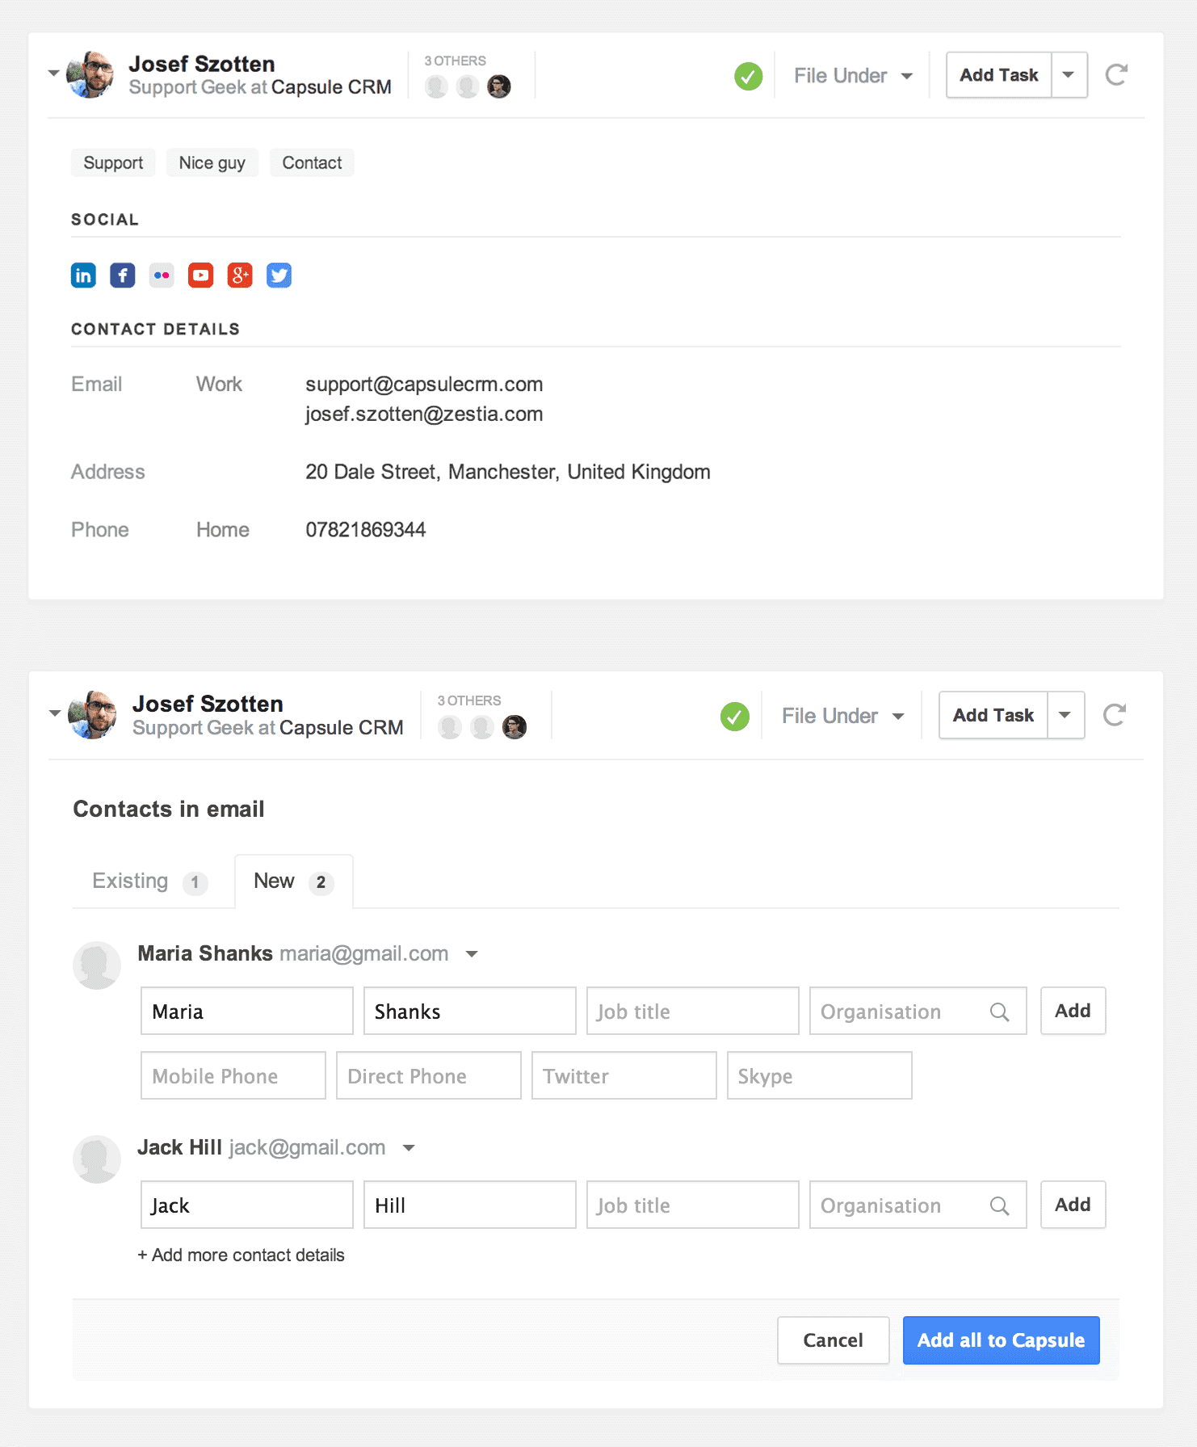The image size is (1197, 1447).
Task: Click green checkmark status in top panel
Action: (749, 76)
